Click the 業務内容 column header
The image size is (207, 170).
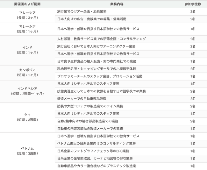(117, 4)
